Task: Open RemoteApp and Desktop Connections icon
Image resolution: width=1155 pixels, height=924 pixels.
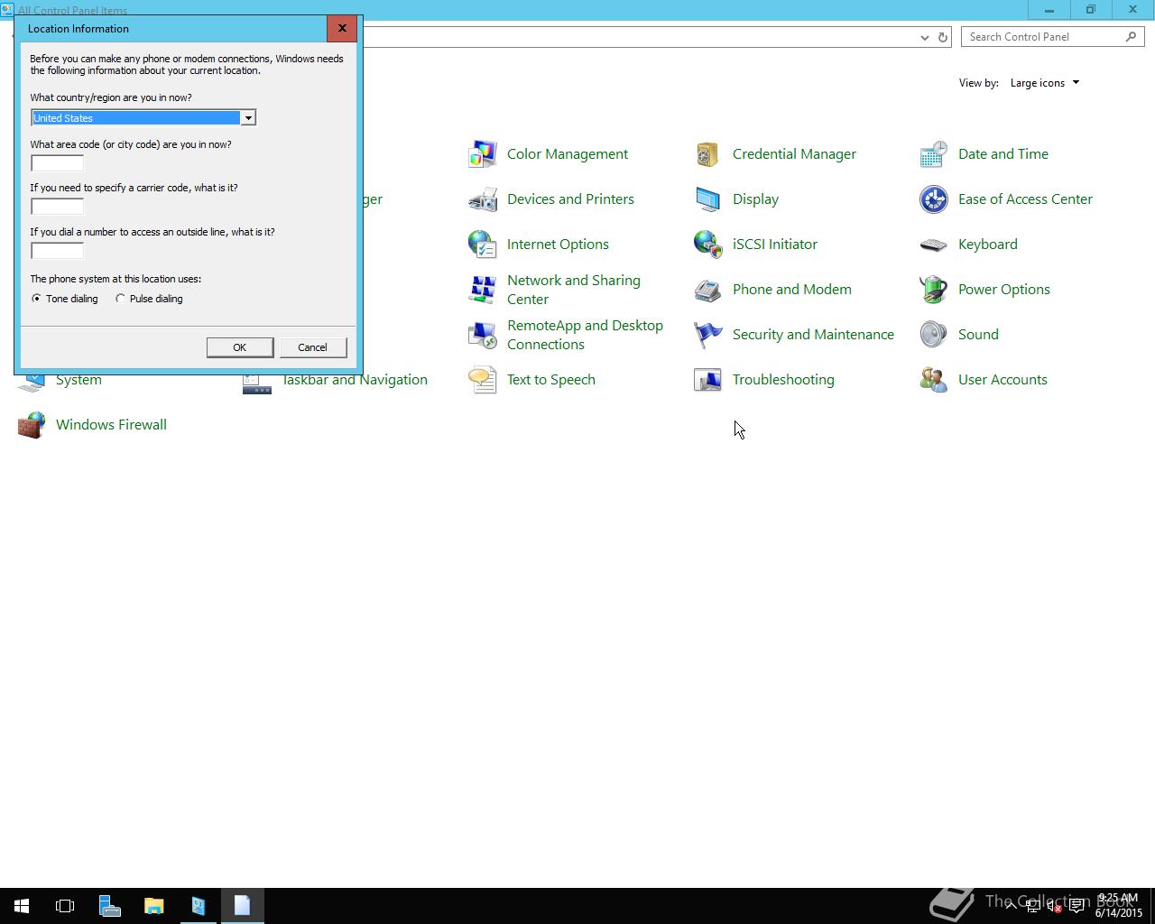Action: coord(483,335)
